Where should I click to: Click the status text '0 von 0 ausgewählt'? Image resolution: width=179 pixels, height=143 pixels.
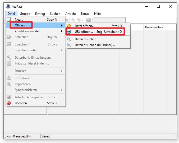[18, 136]
